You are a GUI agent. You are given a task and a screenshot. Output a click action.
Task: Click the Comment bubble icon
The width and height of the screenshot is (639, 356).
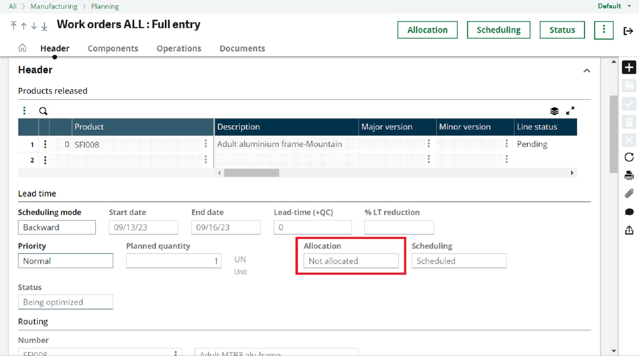[629, 212]
